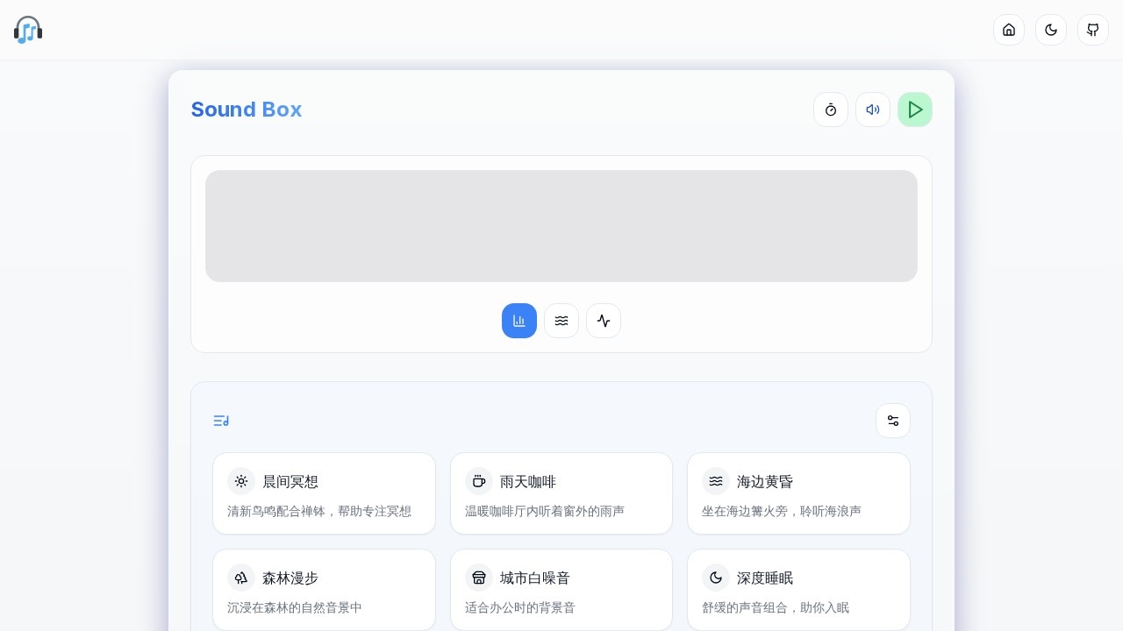This screenshot has width=1123, height=631.
Task: Toggle dark mode
Action: click(1051, 30)
